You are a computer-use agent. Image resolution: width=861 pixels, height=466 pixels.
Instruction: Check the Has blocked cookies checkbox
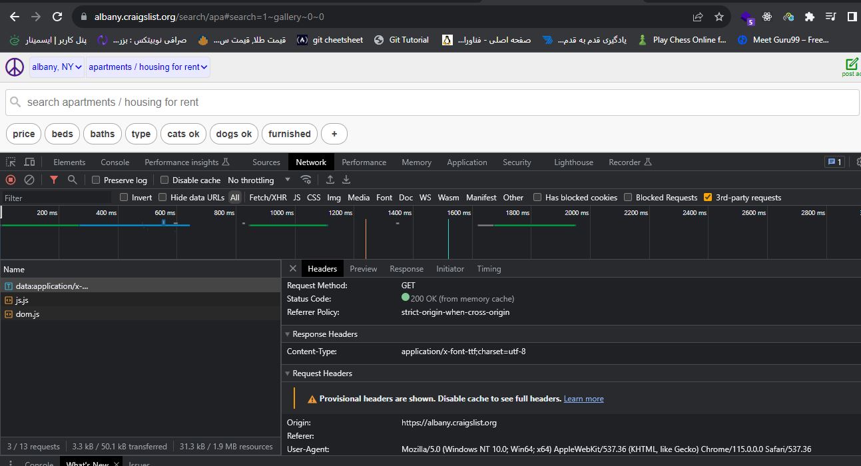[x=537, y=197]
